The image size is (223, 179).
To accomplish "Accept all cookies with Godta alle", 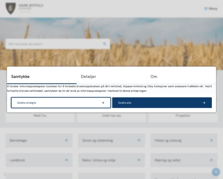I will pyautogui.click(x=162, y=103).
